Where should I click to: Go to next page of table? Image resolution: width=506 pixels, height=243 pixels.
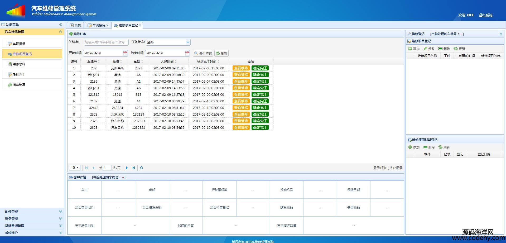127,168
